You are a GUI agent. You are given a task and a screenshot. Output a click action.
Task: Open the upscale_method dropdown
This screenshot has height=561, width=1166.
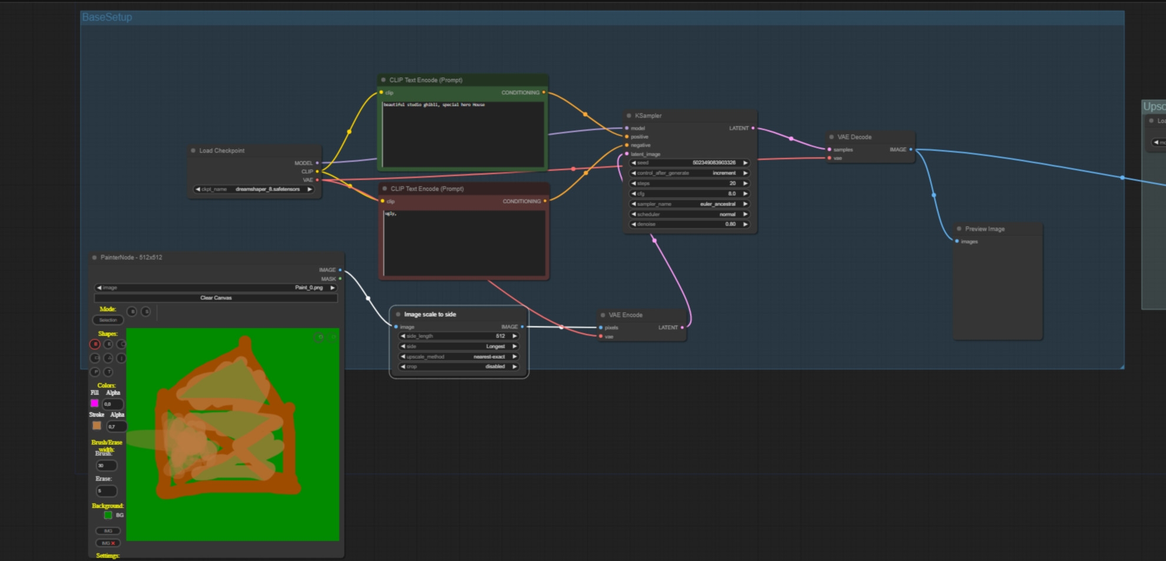[458, 357]
